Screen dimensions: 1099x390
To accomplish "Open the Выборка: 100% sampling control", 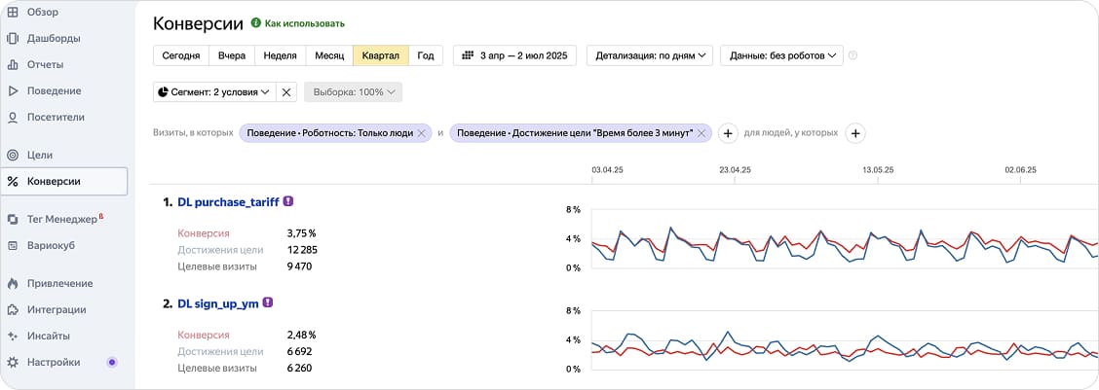I will [x=353, y=91].
